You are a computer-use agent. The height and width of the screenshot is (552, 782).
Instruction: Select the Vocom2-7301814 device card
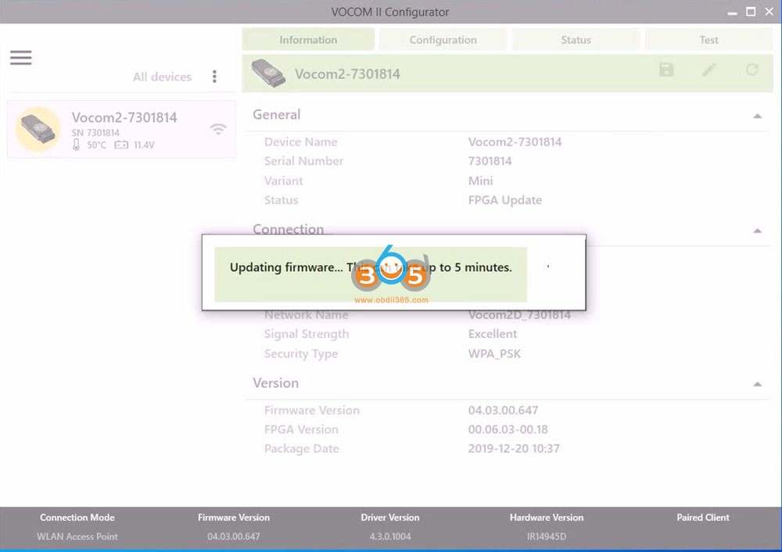[121, 129]
